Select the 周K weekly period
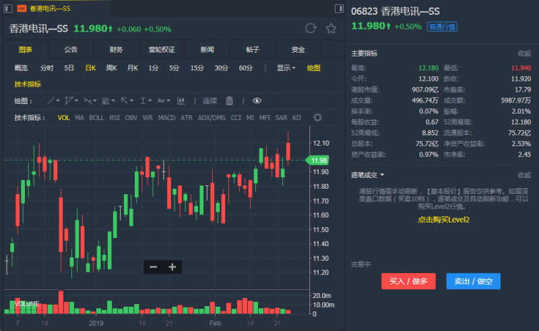539x331 pixels. pos(111,68)
